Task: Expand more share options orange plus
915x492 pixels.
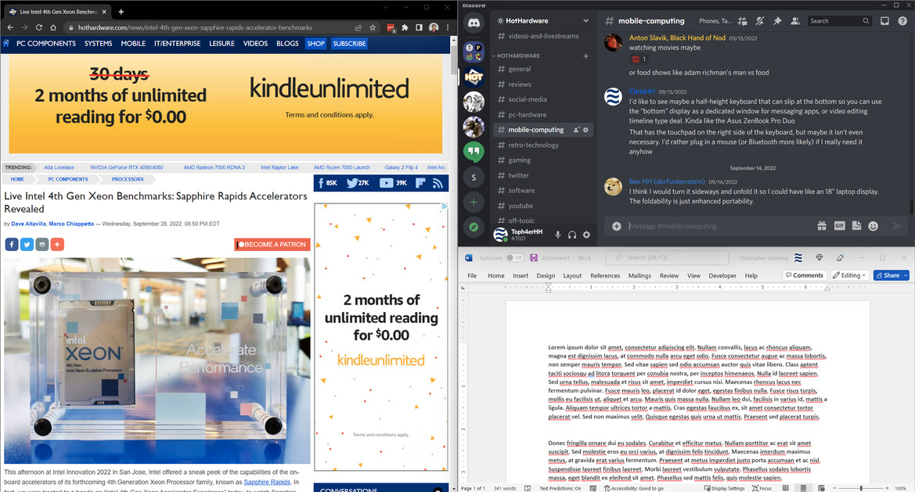Action: 57,244
